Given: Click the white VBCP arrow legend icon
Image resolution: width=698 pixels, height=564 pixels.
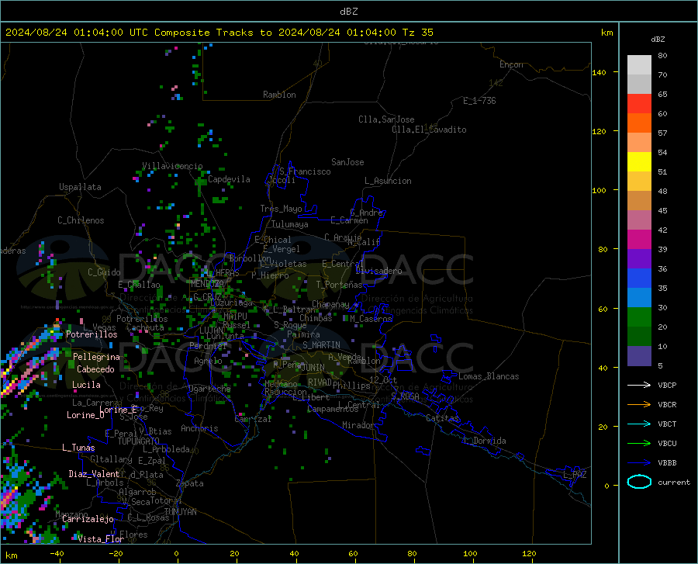Looking at the screenshot, I should click(x=639, y=385).
